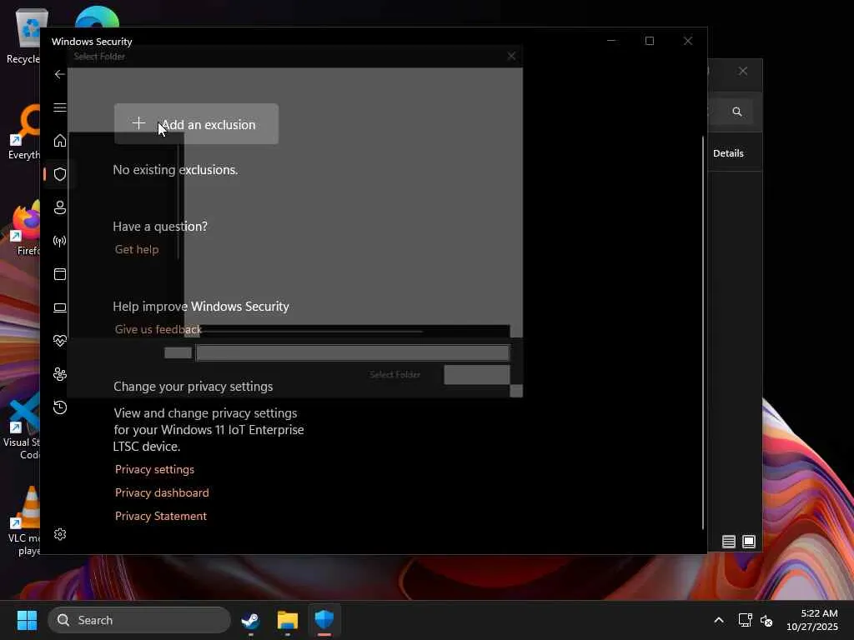854x640 pixels.
Task: Click the Select Folder dialog button
Action: [x=394, y=374]
